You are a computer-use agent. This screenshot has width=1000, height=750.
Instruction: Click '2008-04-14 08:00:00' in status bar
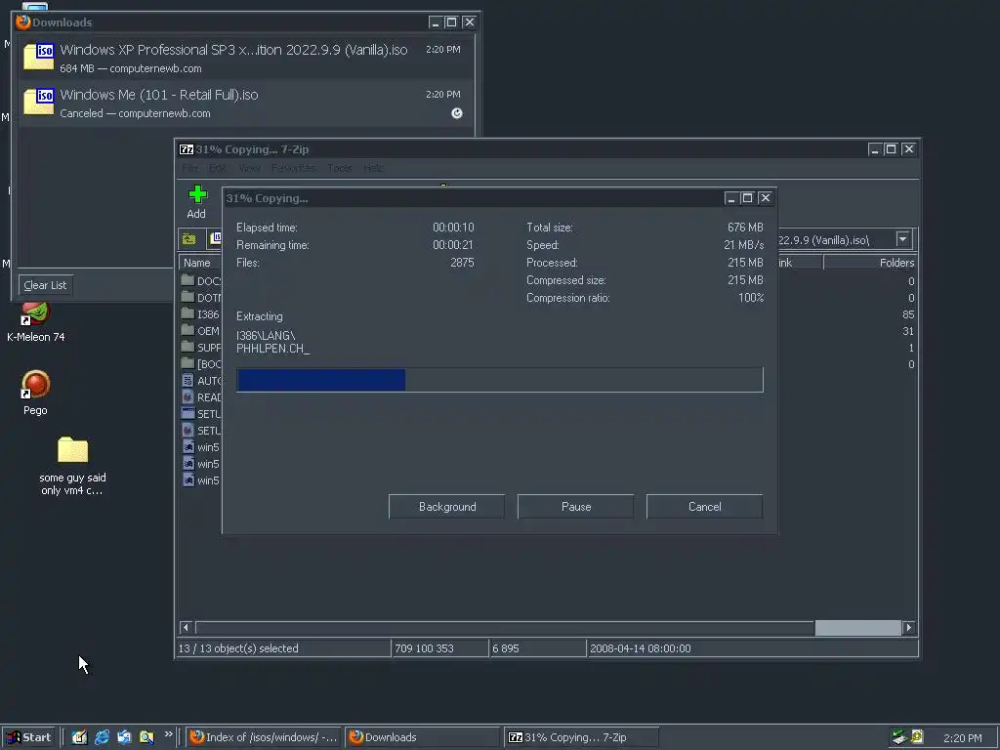point(641,648)
